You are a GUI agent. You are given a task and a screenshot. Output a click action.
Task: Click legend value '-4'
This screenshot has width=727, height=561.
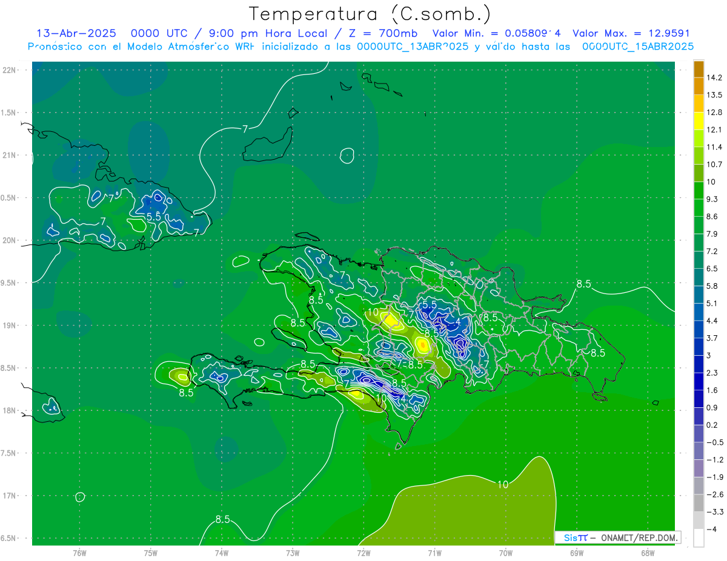(x=712, y=529)
